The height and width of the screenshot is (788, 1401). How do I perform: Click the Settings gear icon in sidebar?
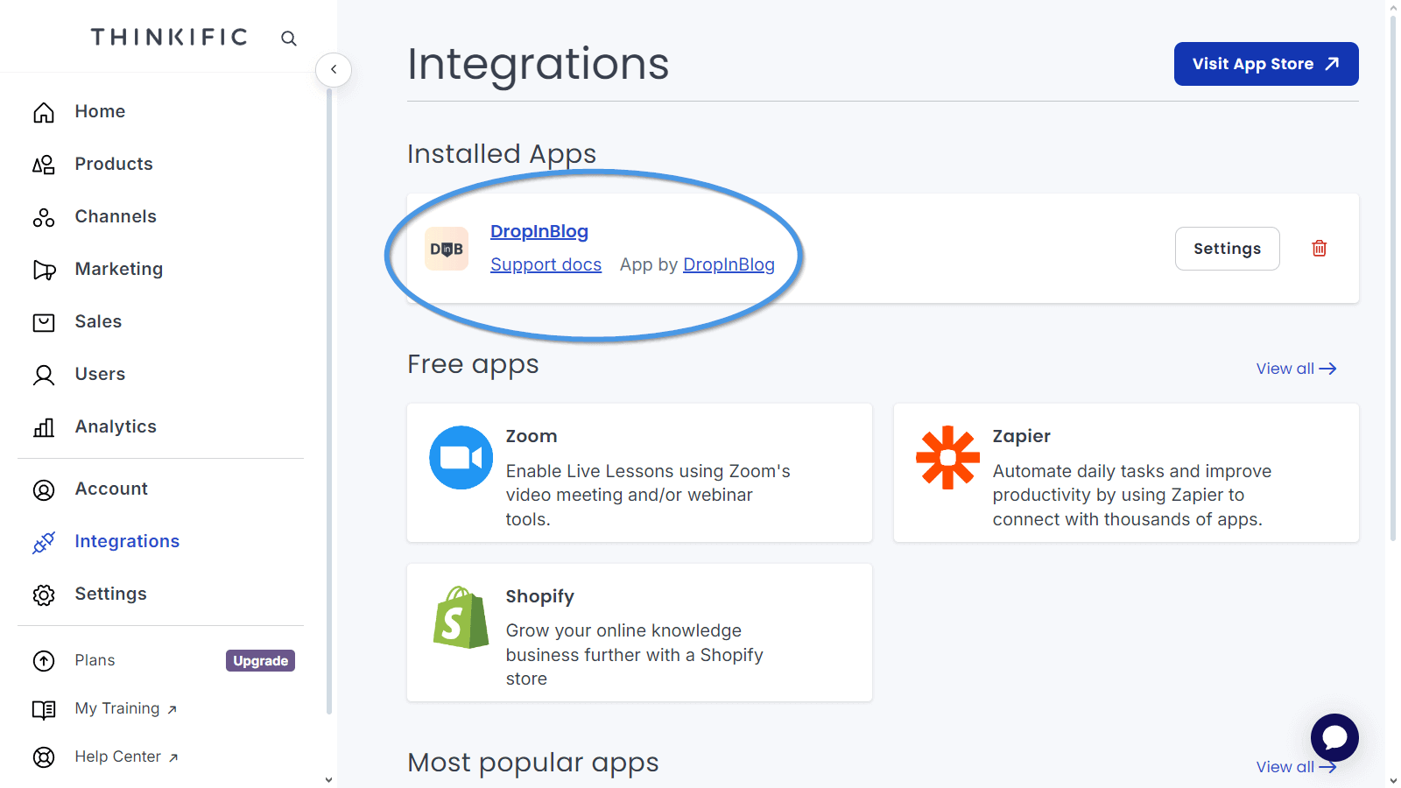[x=44, y=595]
